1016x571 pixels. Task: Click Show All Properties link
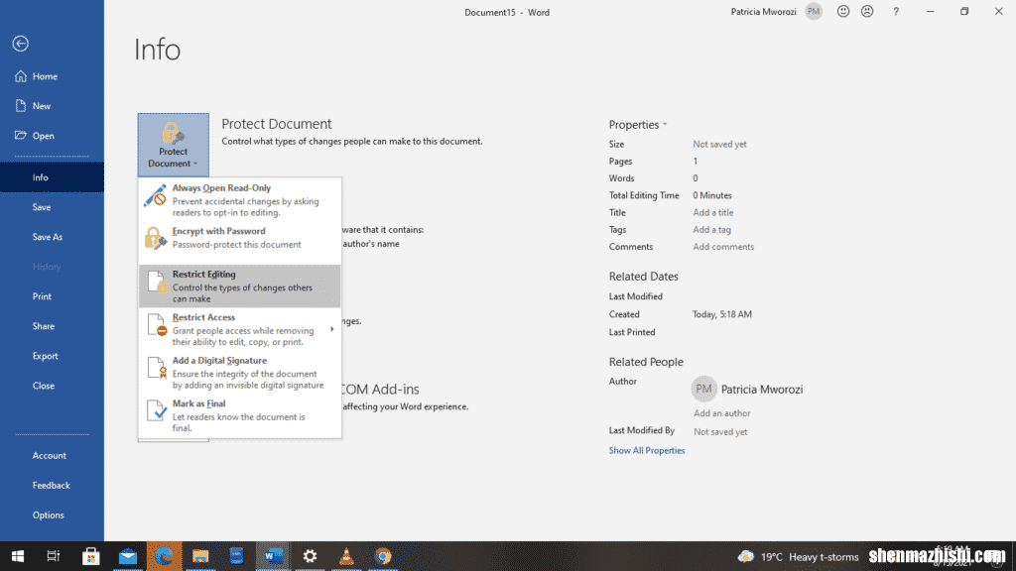[647, 451]
